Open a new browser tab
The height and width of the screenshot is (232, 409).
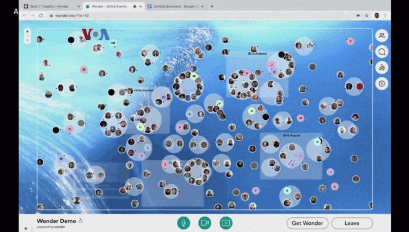point(212,6)
